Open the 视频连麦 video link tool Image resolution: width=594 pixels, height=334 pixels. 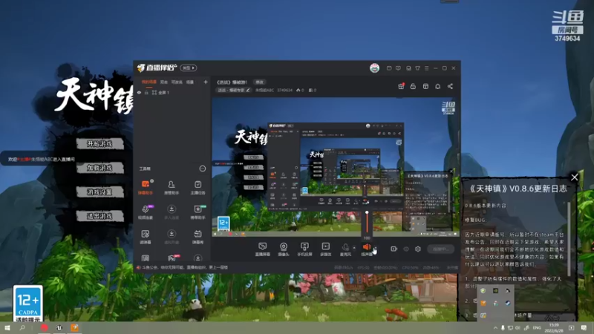click(145, 212)
